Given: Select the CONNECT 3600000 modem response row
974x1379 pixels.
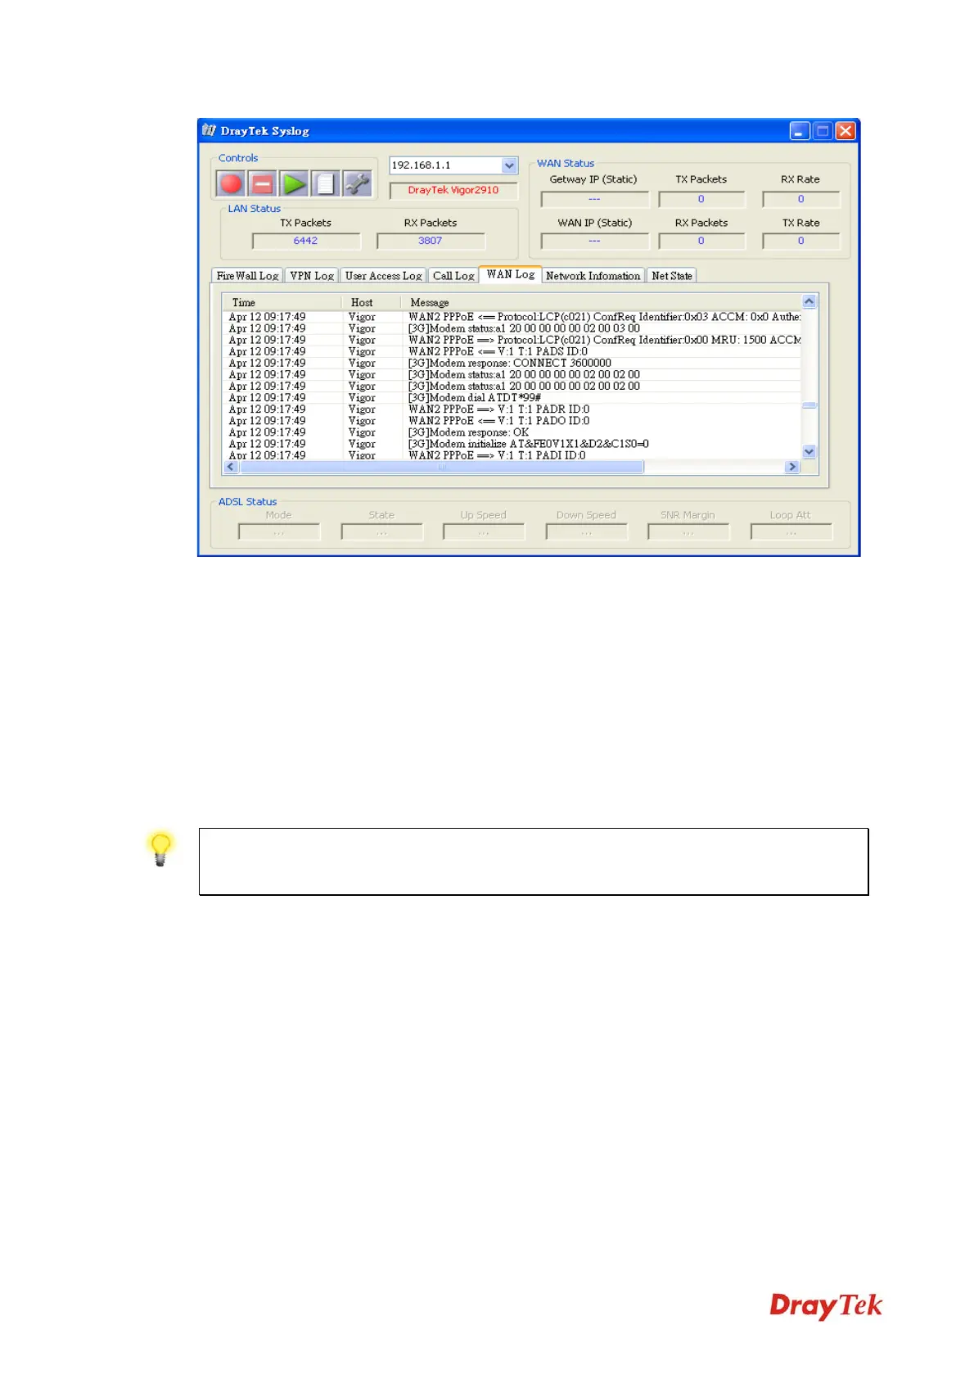Looking at the screenshot, I should pyautogui.click(x=512, y=363).
